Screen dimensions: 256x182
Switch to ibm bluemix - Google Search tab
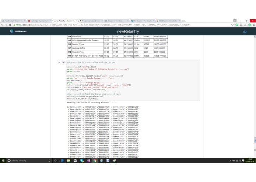click(x=168, y=21)
